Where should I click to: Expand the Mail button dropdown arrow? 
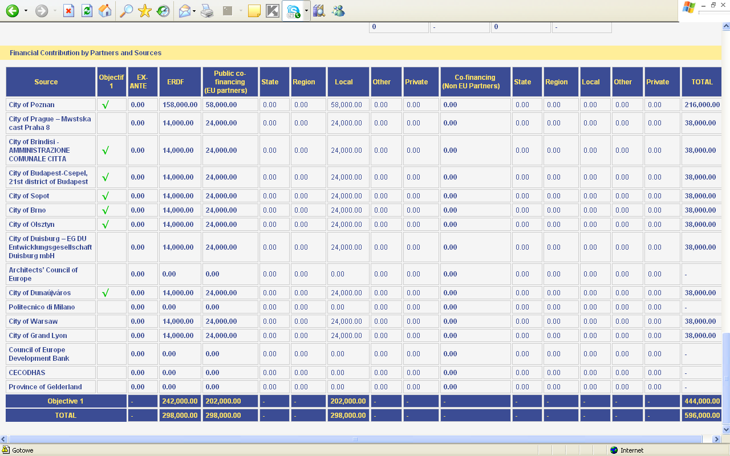[194, 11]
